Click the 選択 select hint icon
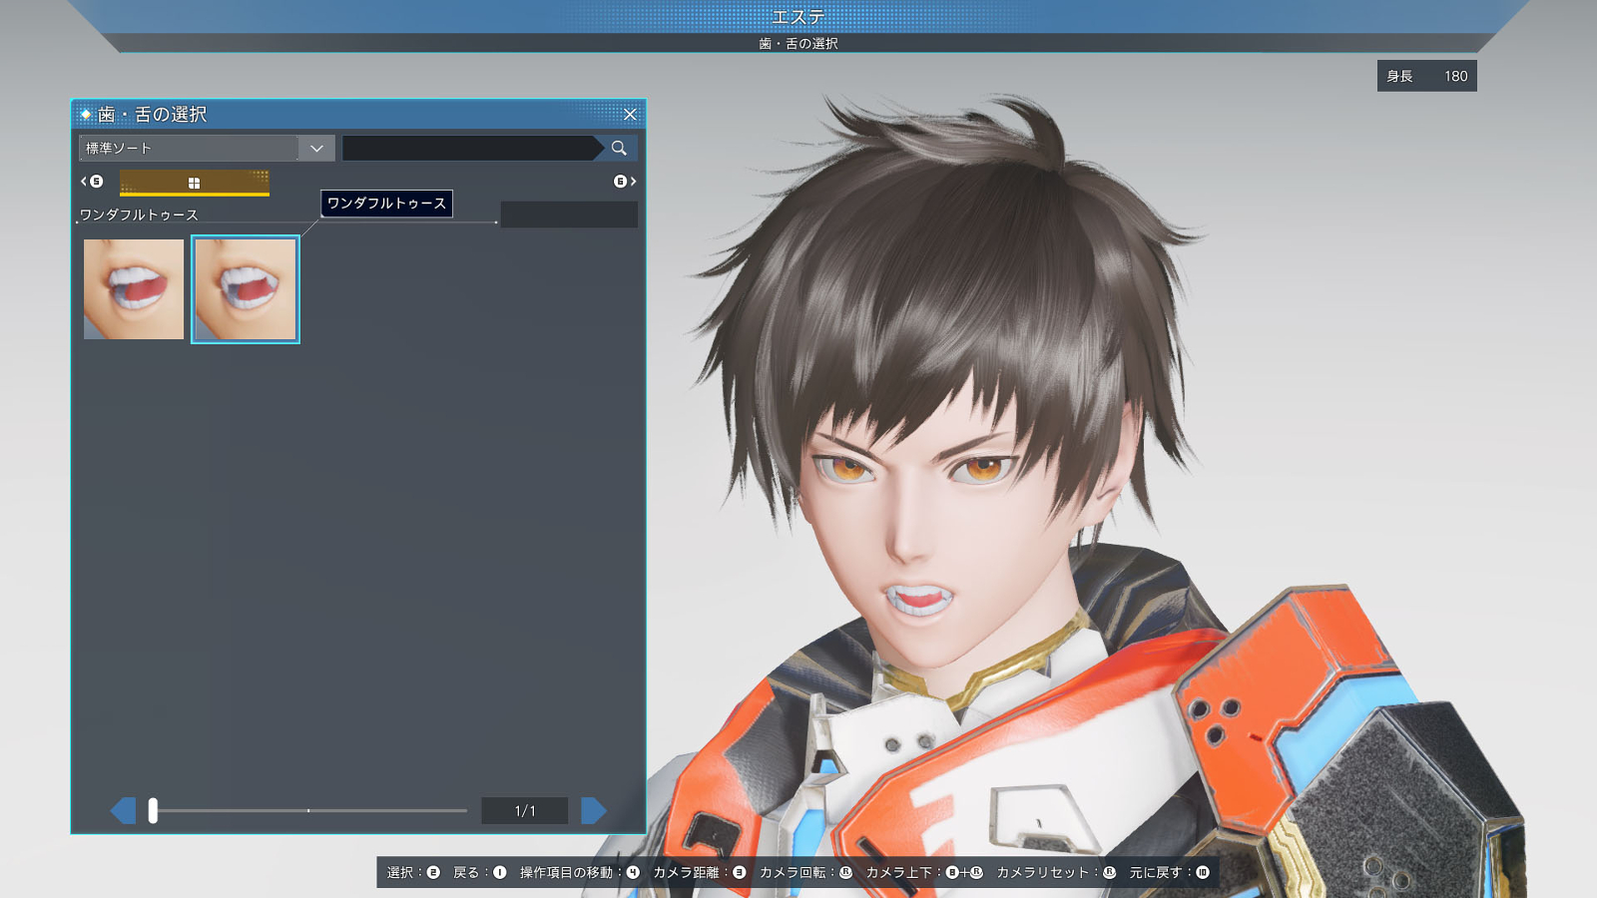Screen dimensions: 1597x898 (x=433, y=872)
